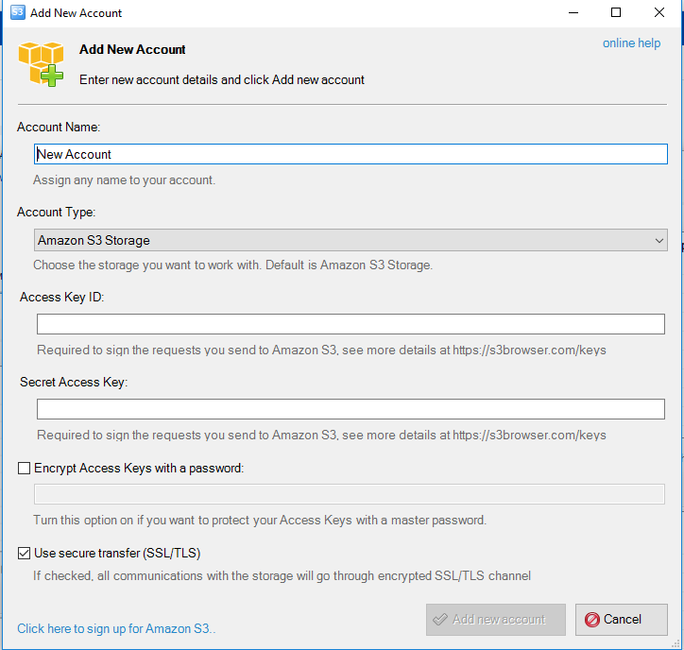Click the Add new account button
Image resolution: width=684 pixels, height=650 pixels.
(496, 620)
